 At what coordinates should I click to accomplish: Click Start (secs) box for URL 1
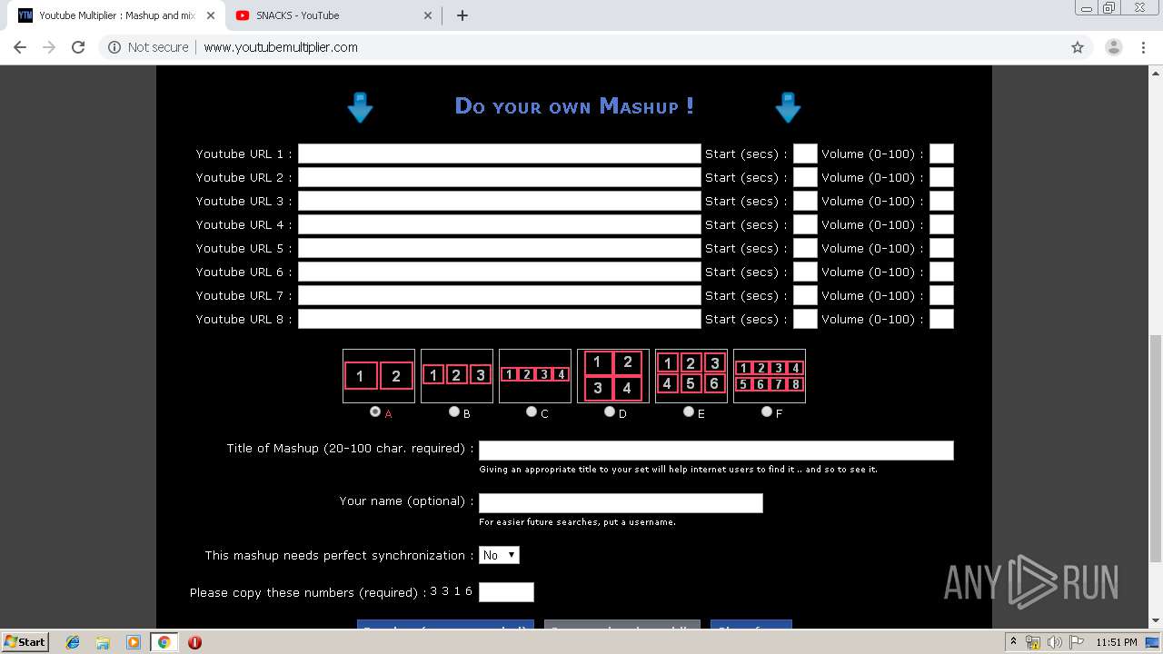click(805, 154)
